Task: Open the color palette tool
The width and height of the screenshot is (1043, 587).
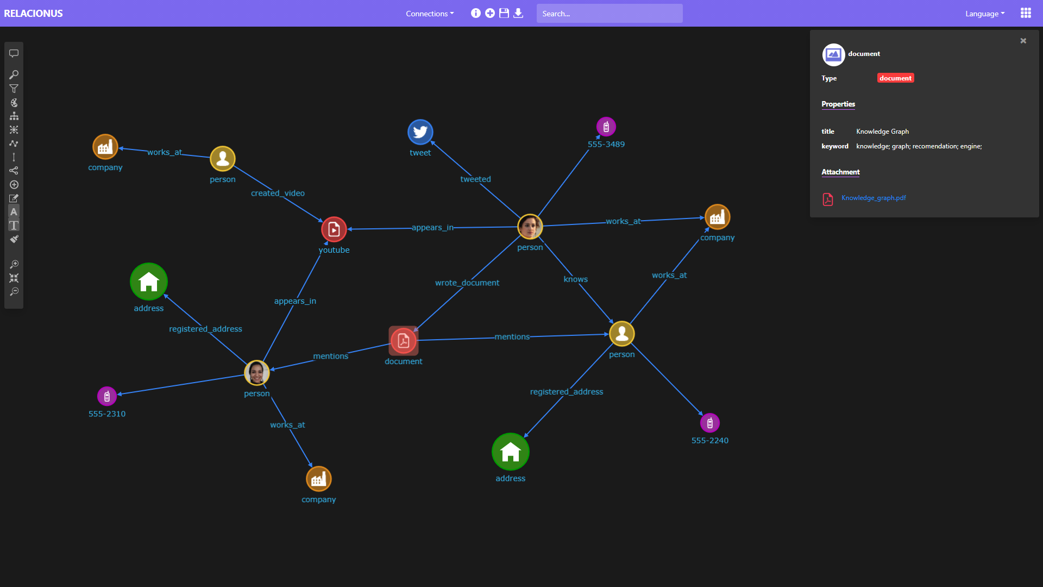Action: coord(14,103)
